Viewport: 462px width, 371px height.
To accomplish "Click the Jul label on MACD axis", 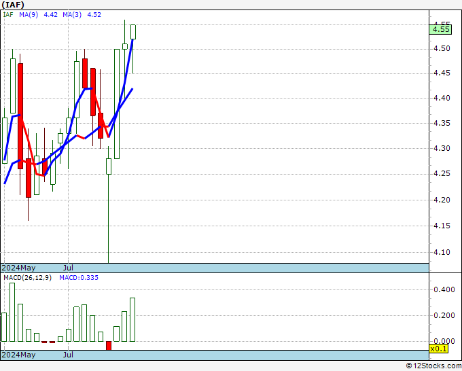I will tap(68, 355).
